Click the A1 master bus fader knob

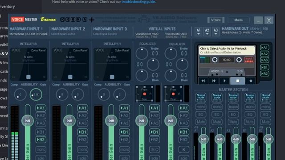[204, 139]
